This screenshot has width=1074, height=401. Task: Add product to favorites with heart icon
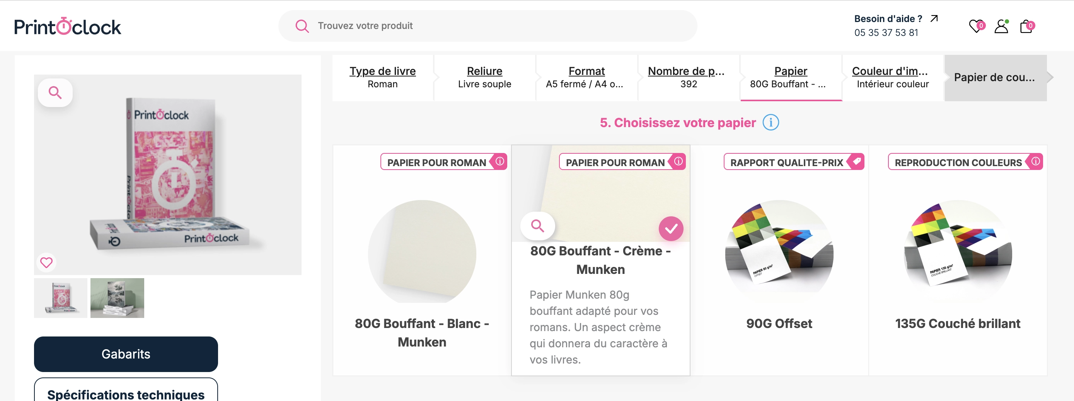click(x=46, y=262)
